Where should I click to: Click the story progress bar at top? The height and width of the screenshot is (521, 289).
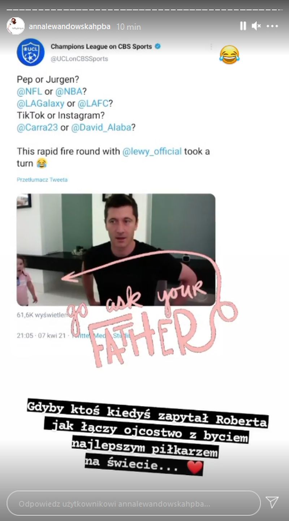click(x=144, y=9)
